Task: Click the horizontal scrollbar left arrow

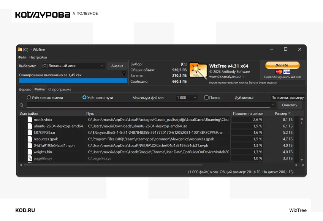Action: coord(21,165)
